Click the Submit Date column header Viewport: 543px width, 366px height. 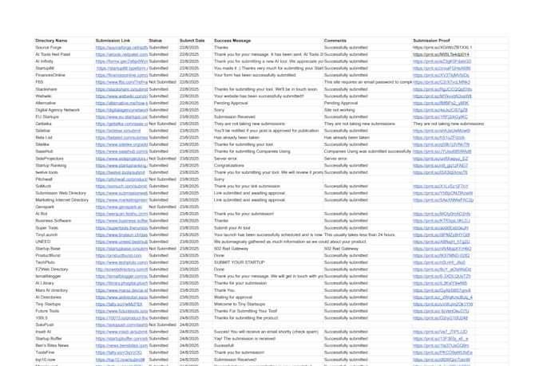tap(192, 41)
